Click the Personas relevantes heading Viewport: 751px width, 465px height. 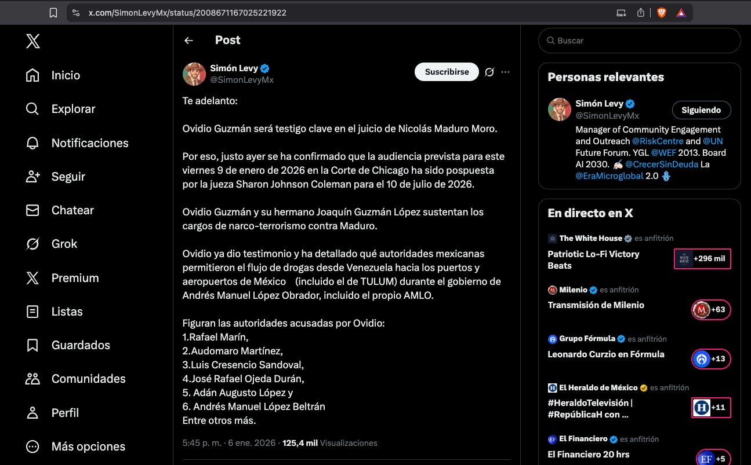606,77
